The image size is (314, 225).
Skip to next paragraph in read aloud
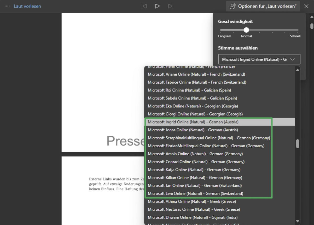(x=171, y=6)
